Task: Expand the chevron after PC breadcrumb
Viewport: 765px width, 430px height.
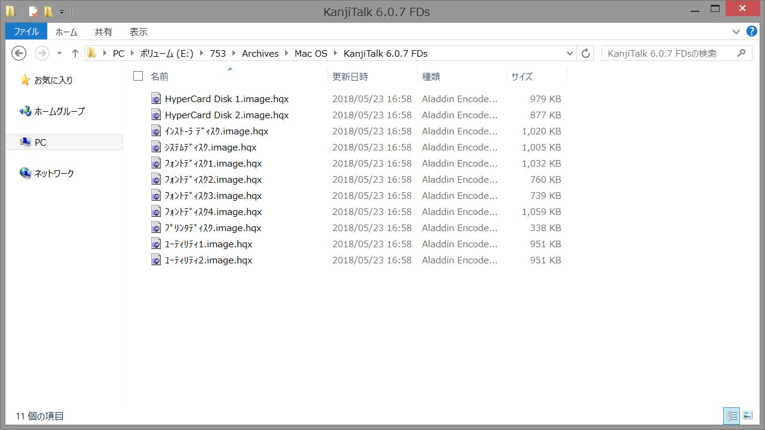Action: pos(133,53)
